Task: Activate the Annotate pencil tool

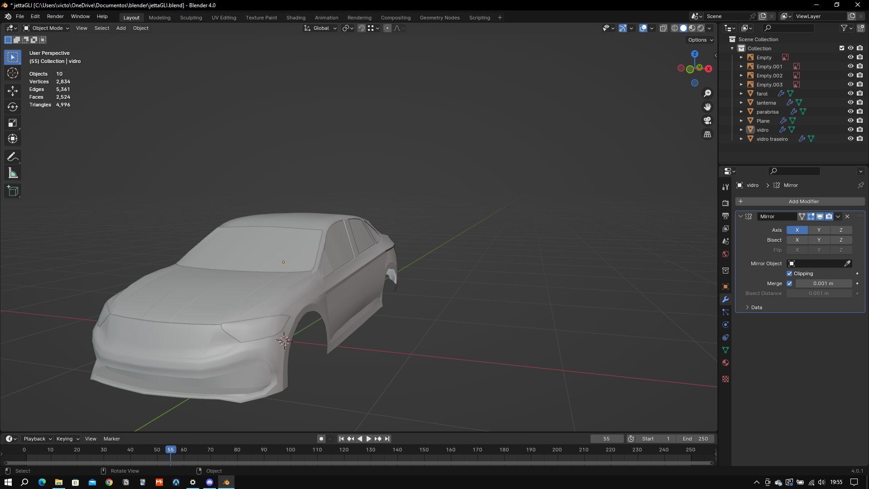Action: pyautogui.click(x=13, y=157)
